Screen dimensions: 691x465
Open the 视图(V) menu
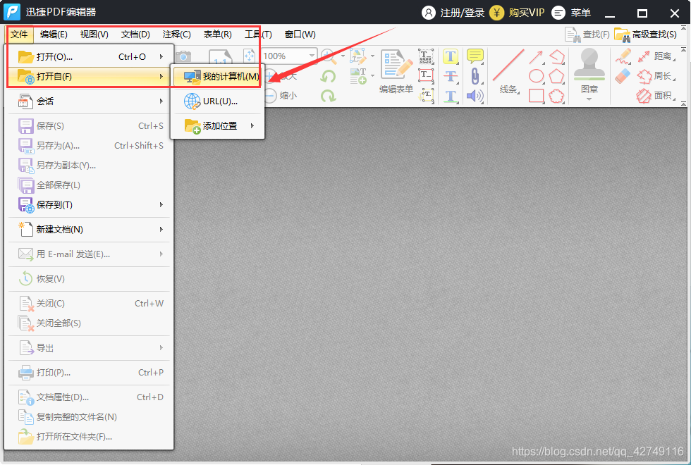pyautogui.click(x=94, y=35)
